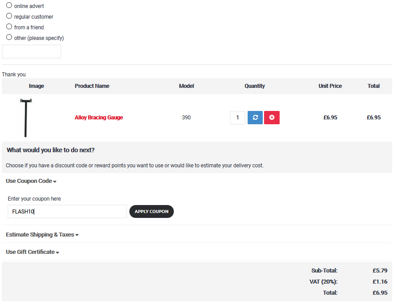Select the from a friend option
This screenshot has height=308, width=401.
(9, 27)
